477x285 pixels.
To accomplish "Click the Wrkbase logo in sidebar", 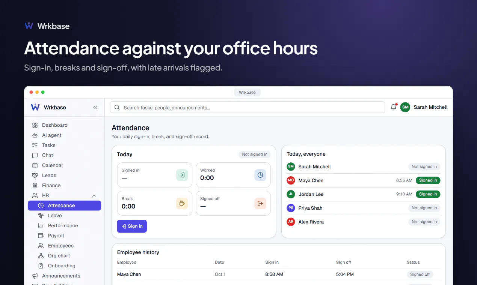I will pos(35,107).
